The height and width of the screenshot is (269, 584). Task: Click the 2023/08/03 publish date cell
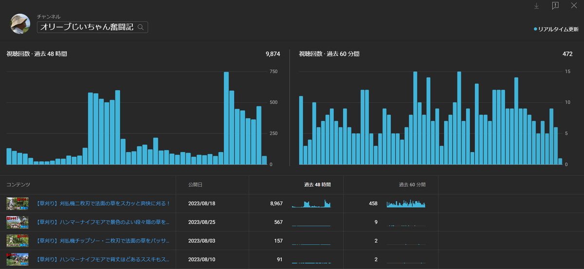click(x=201, y=241)
